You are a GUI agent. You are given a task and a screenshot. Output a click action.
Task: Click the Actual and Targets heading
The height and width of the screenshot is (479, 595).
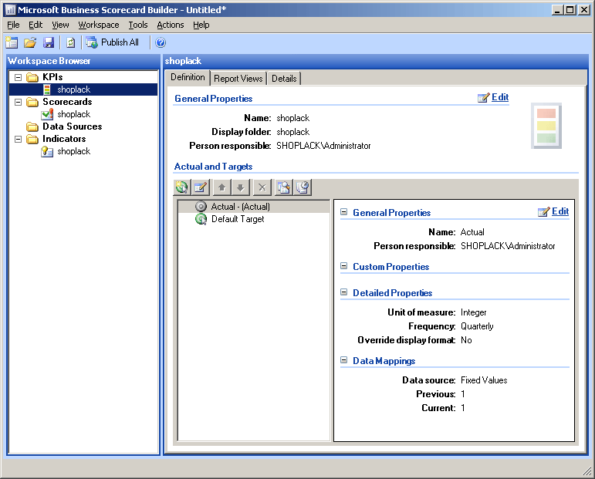213,167
